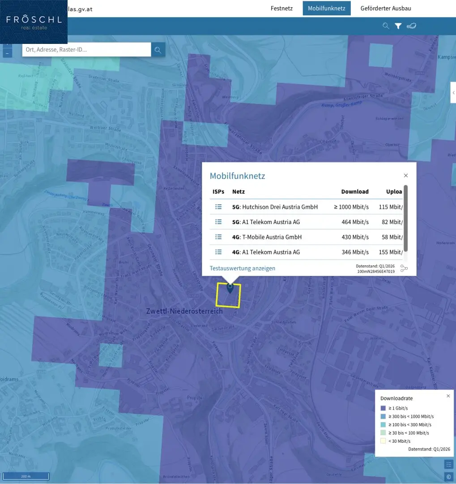This screenshot has height=484, width=456.
Task: Toggle the legend list button
Action: tap(448, 464)
